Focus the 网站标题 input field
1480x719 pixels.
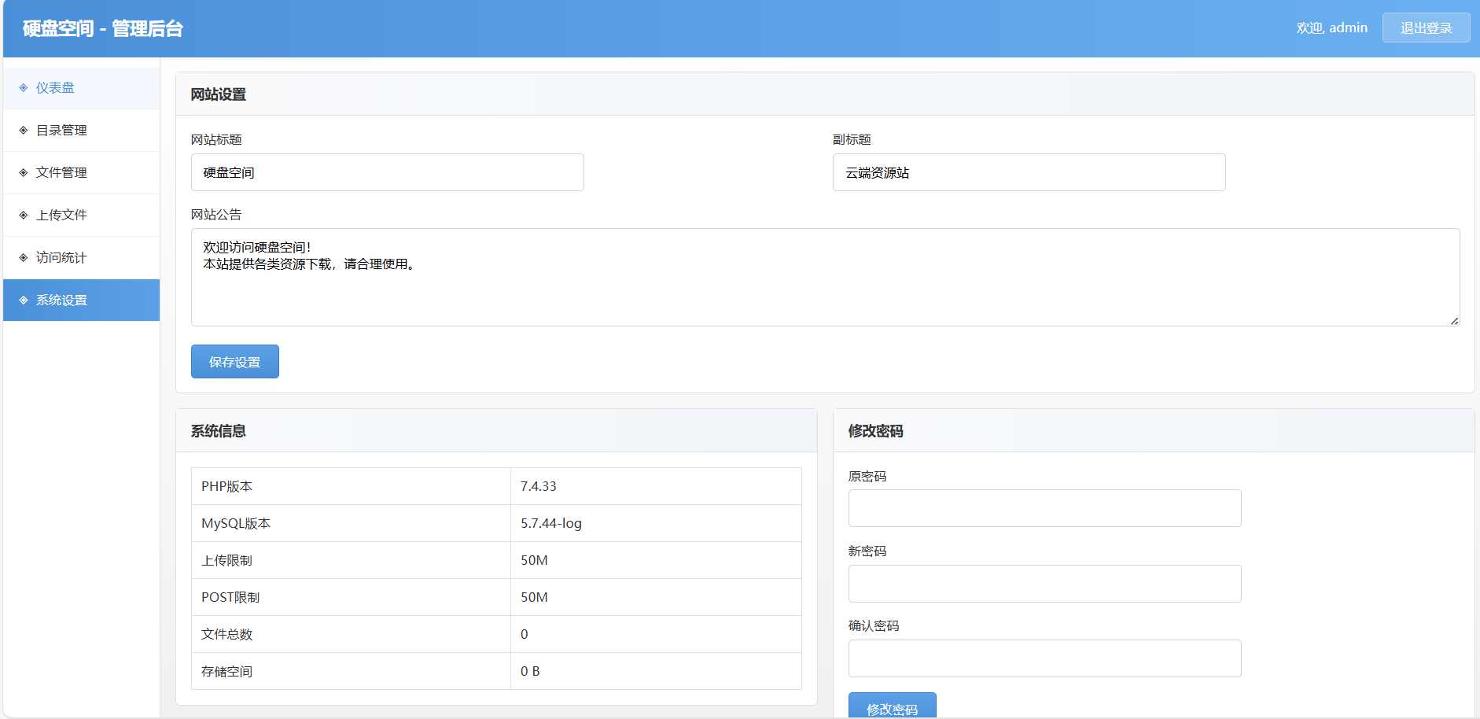pos(387,172)
